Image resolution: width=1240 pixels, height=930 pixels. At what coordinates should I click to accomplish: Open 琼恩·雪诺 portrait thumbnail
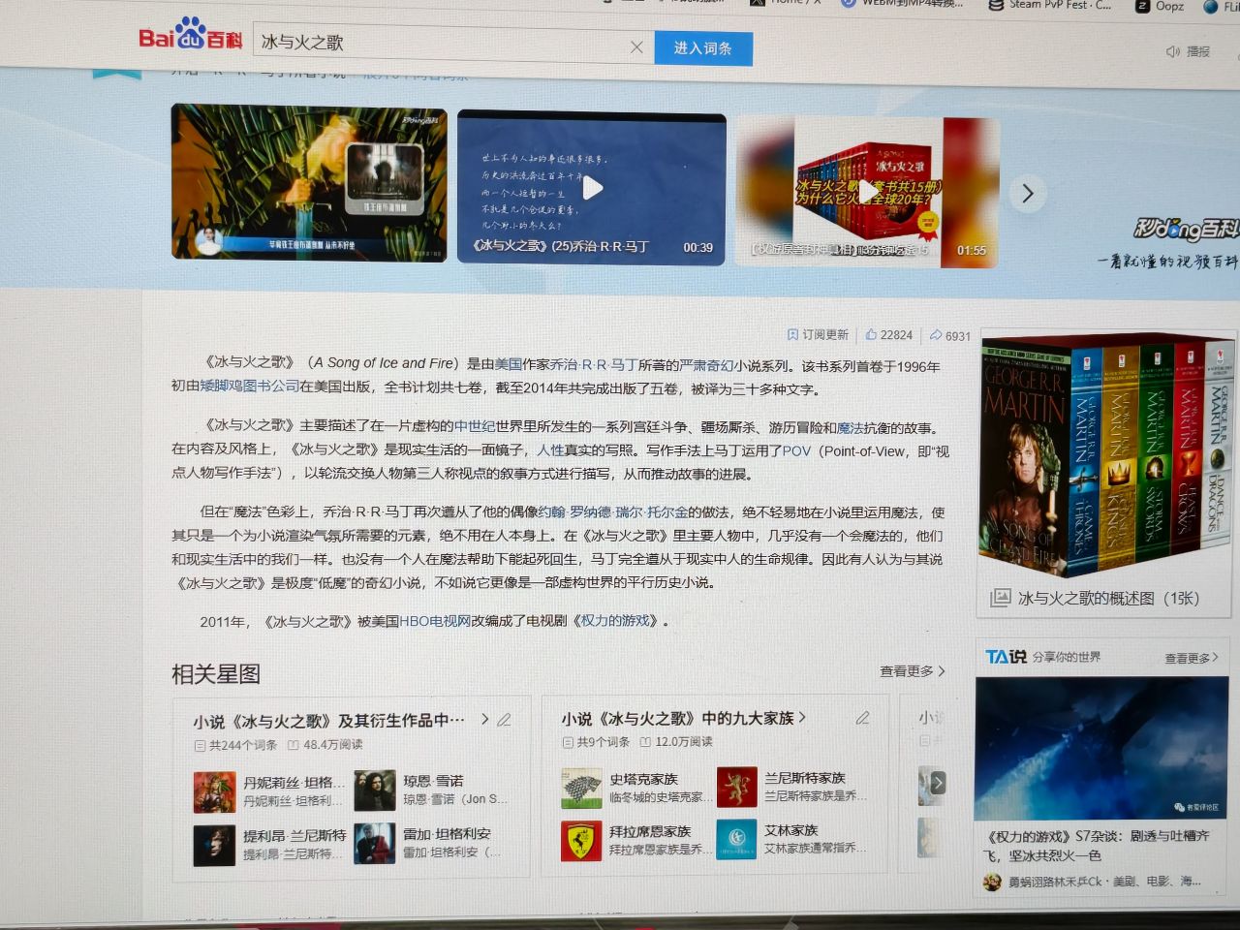click(374, 790)
